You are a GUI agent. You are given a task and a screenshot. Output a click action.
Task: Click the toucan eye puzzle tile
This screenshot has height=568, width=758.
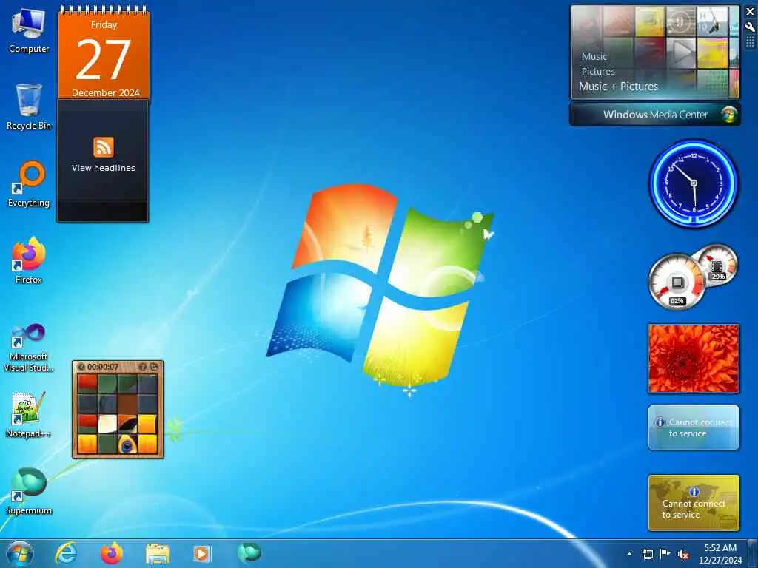tap(127, 444)
